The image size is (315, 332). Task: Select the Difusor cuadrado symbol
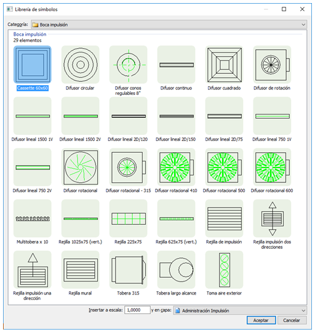[224, 65]
